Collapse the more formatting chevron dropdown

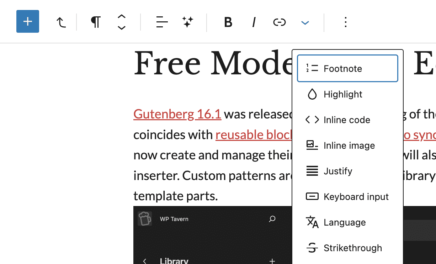pos(305,23)
